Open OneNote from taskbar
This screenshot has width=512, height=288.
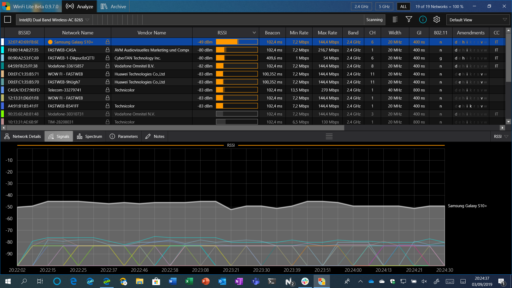pyautogui.click(x=239, y=281)
